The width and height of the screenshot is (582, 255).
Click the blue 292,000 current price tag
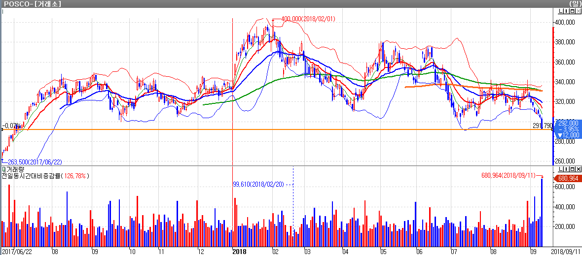coord(567,128)
